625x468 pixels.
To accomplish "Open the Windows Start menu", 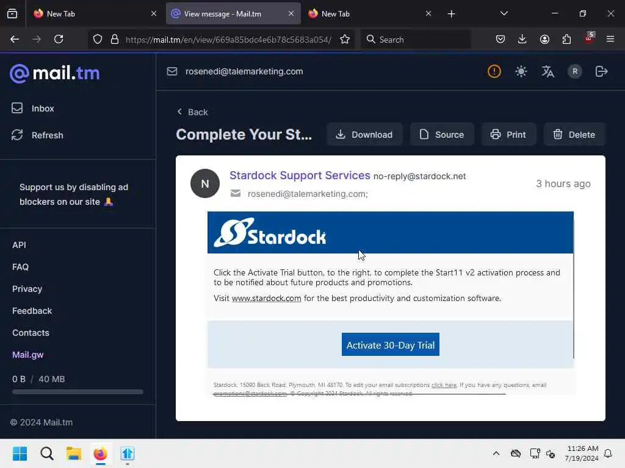I will pyautogui.click(x=20, y=453).
